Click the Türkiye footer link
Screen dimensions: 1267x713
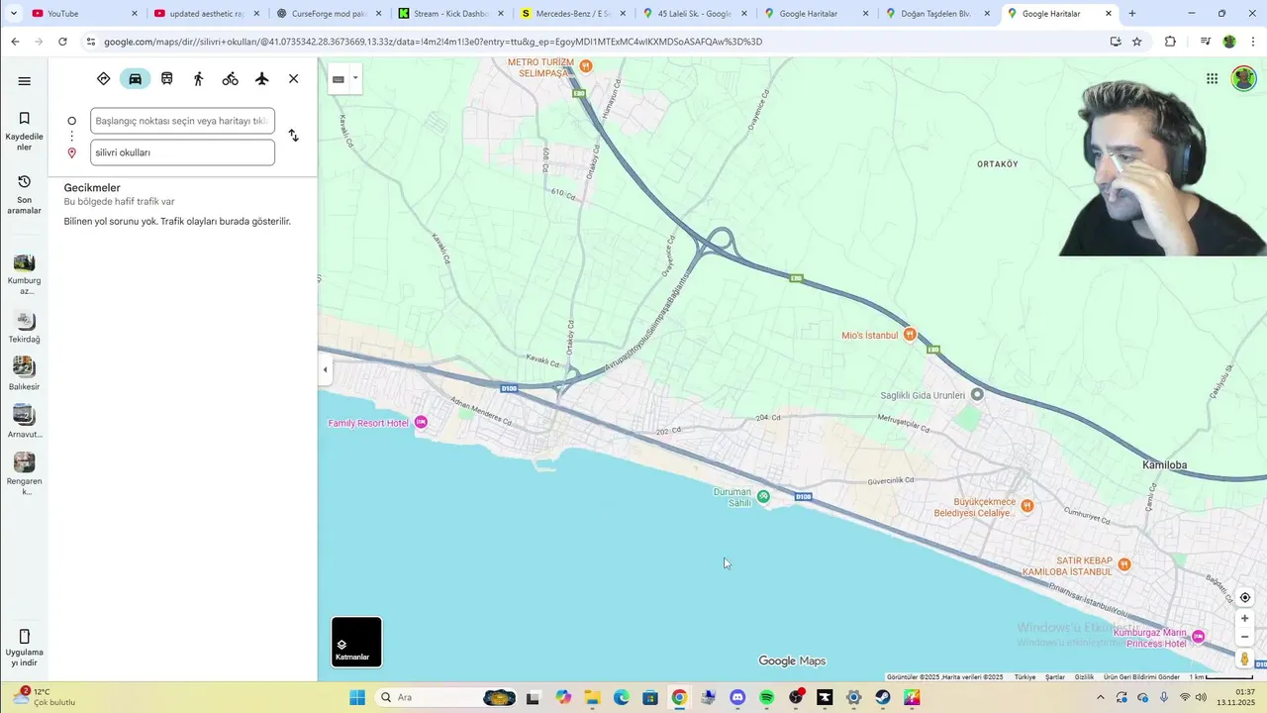(1024, 677)
